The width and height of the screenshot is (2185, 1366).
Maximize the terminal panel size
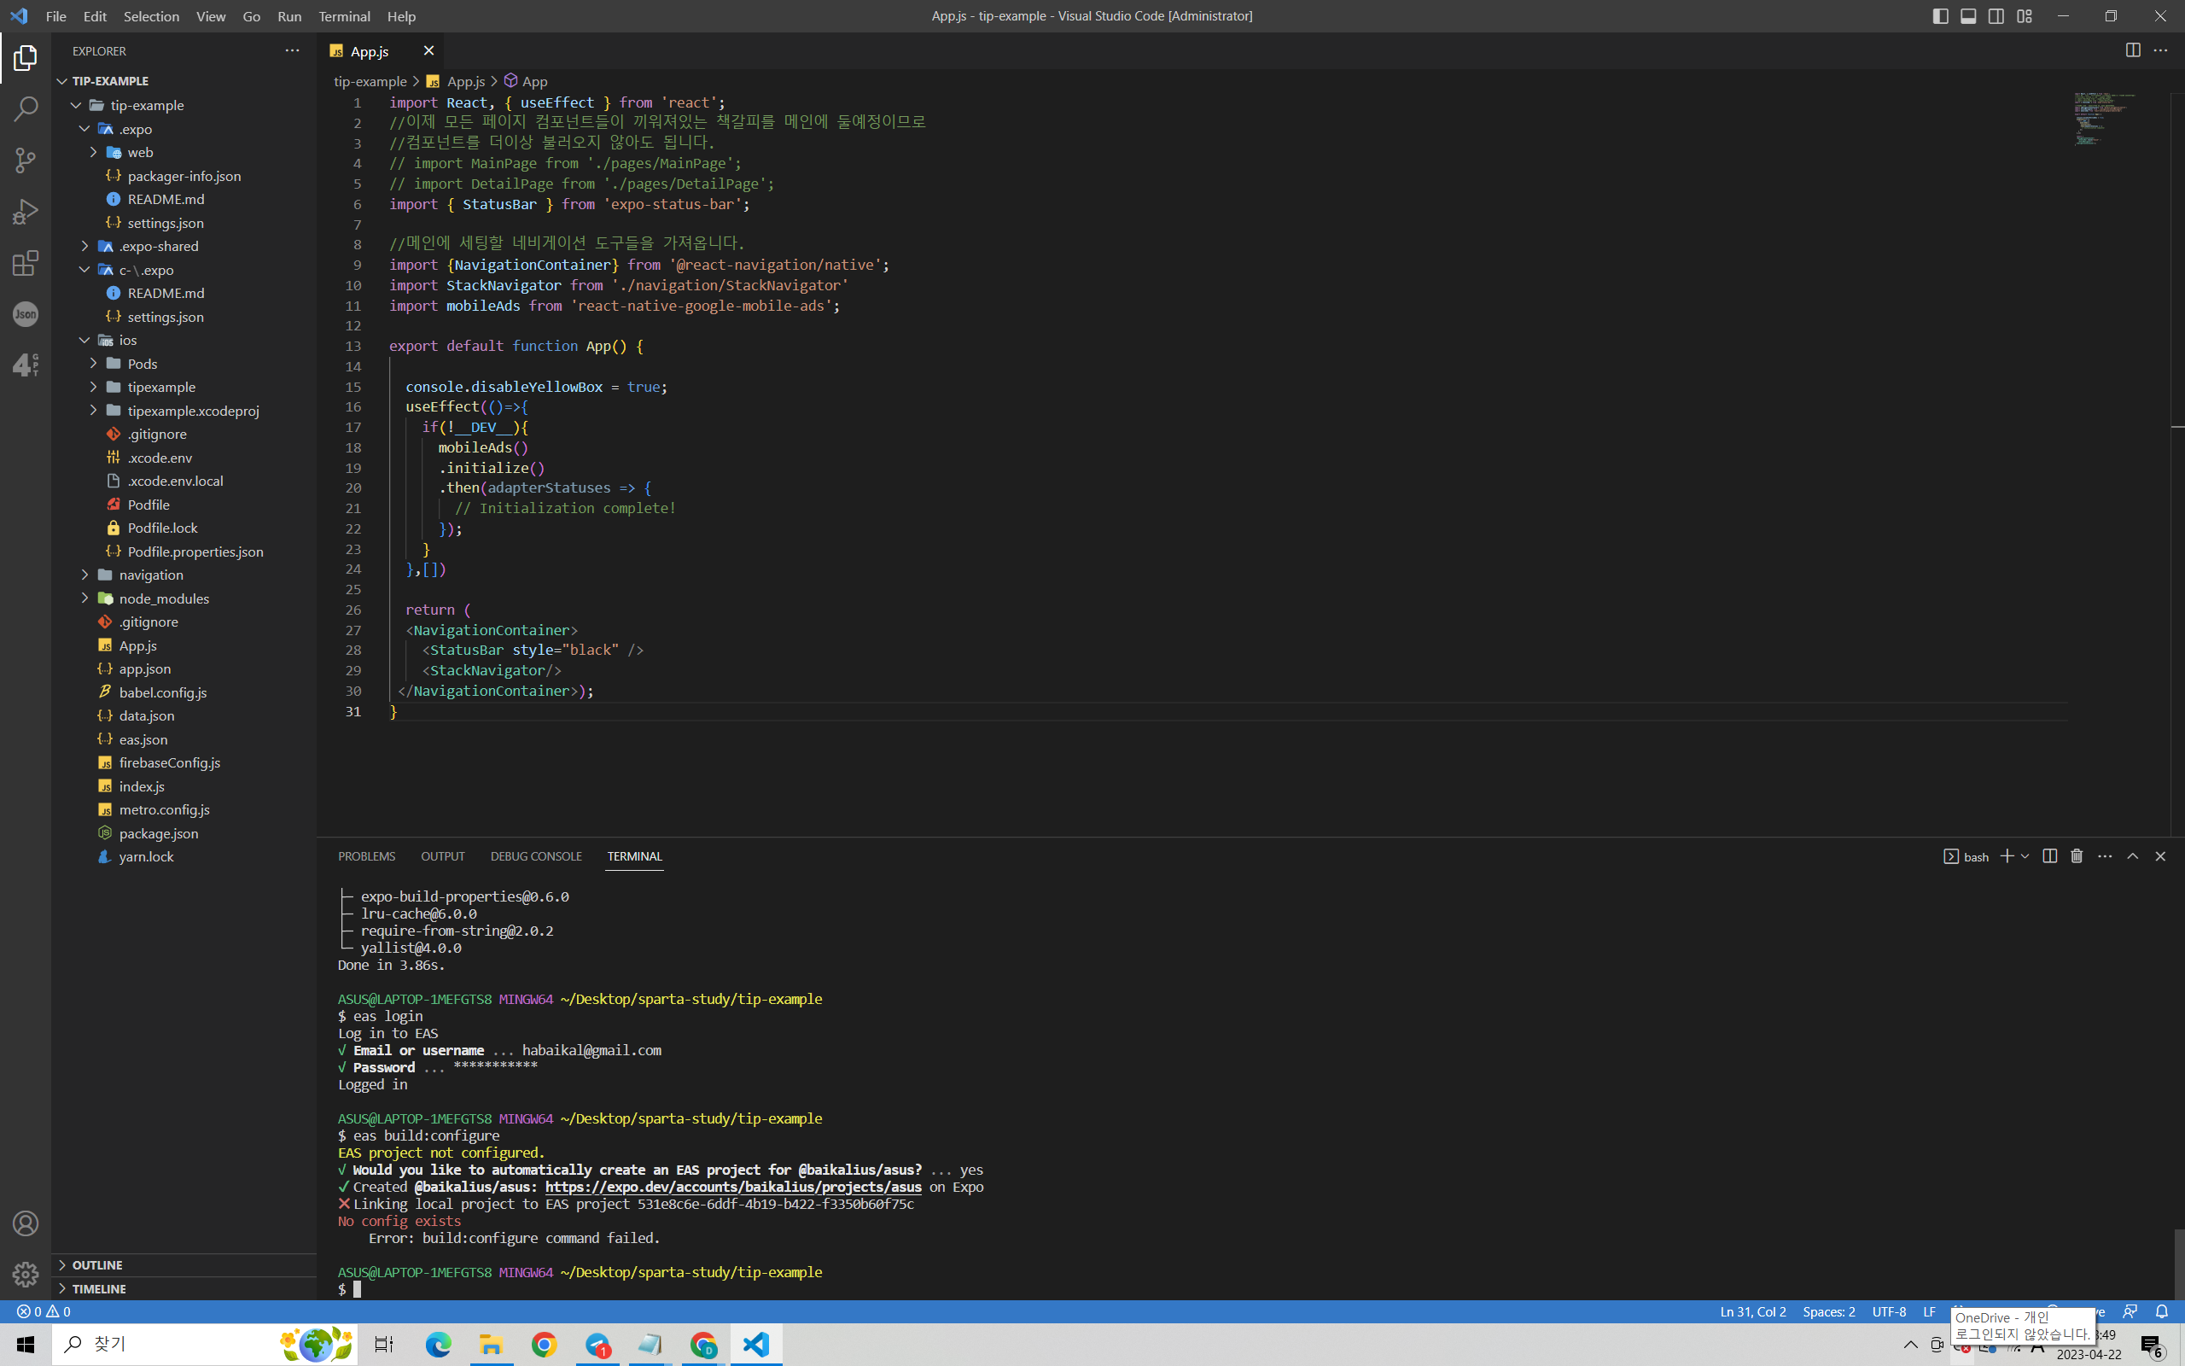tap(2133, 856)
